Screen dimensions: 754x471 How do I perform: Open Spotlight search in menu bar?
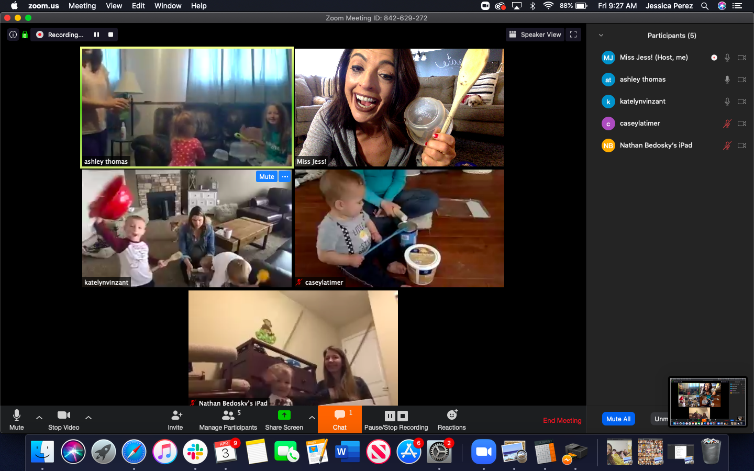pyautogui.click(x=705, y=6)
